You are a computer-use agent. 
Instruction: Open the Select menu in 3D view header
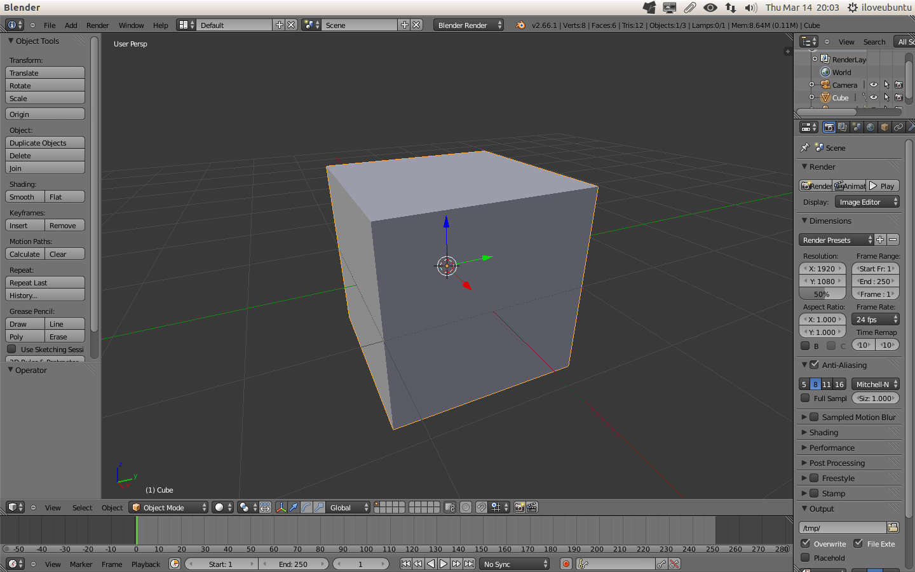click(x=82, y=508)
